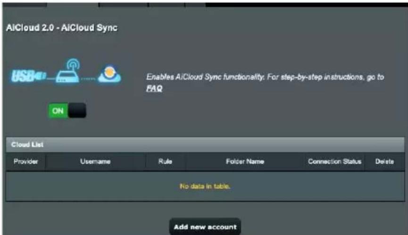Select the Folder Name column header

tap(245, 161)
